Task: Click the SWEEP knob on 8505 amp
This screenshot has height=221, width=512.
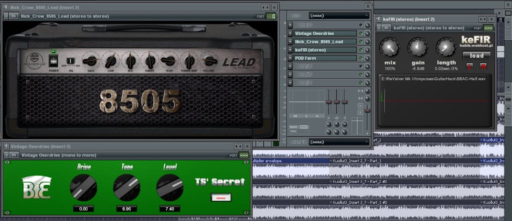Action: tap(150, 60)
